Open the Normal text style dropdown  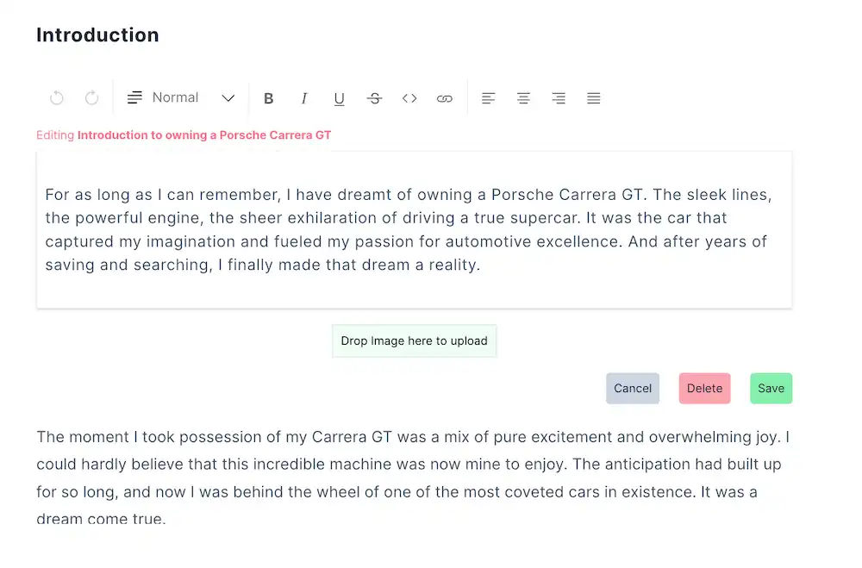(x=181, y=98)
